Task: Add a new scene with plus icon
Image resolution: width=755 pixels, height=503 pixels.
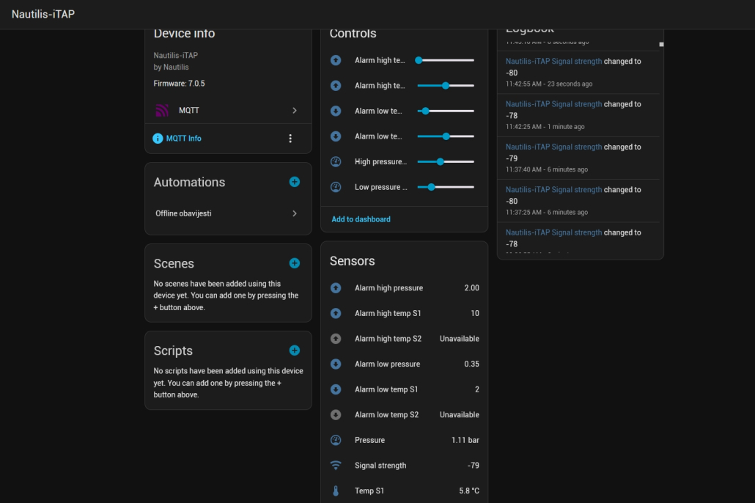Action: click(x=294, y=263)
